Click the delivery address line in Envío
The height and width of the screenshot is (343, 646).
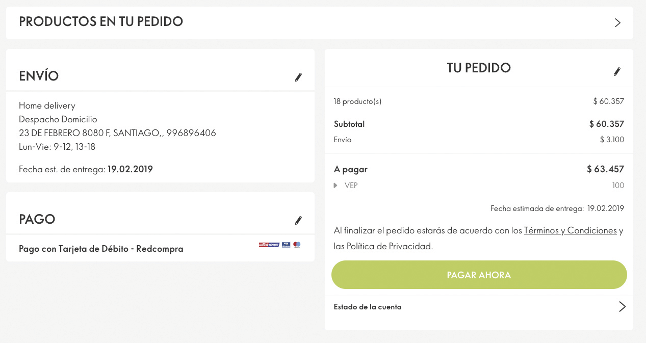(x=117, y=133)
